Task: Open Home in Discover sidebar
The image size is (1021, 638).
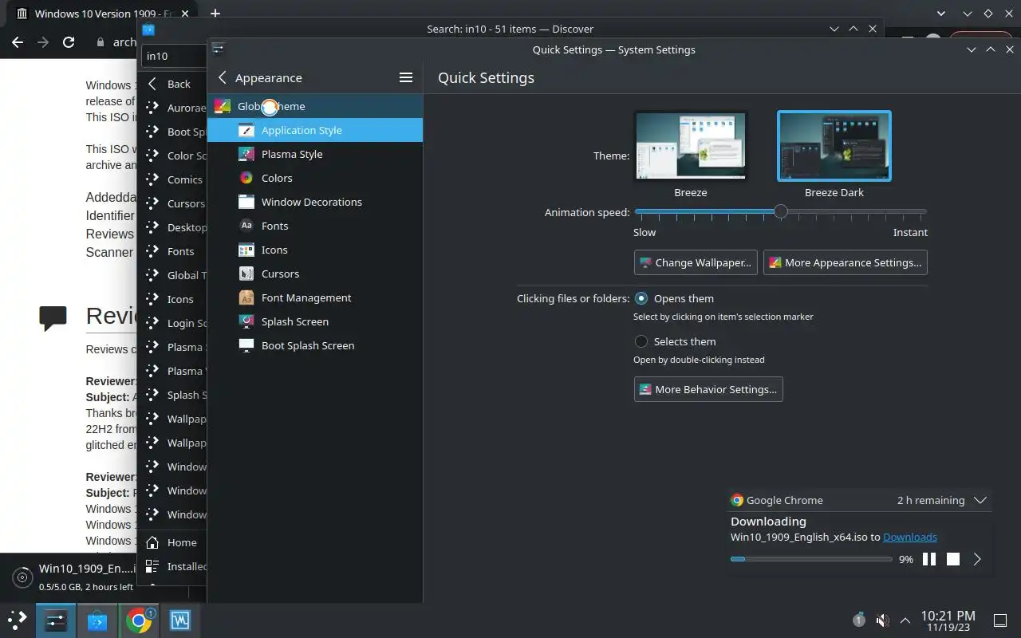Action: point(171,542)
